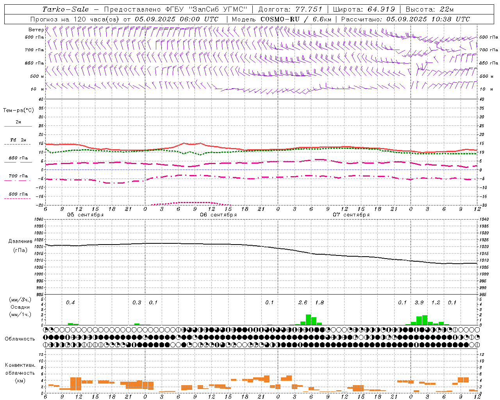The width and height of the screenshot is (500, 400).
Task: Click the "Tarko-Sale" station title
Action: point(66,9)
